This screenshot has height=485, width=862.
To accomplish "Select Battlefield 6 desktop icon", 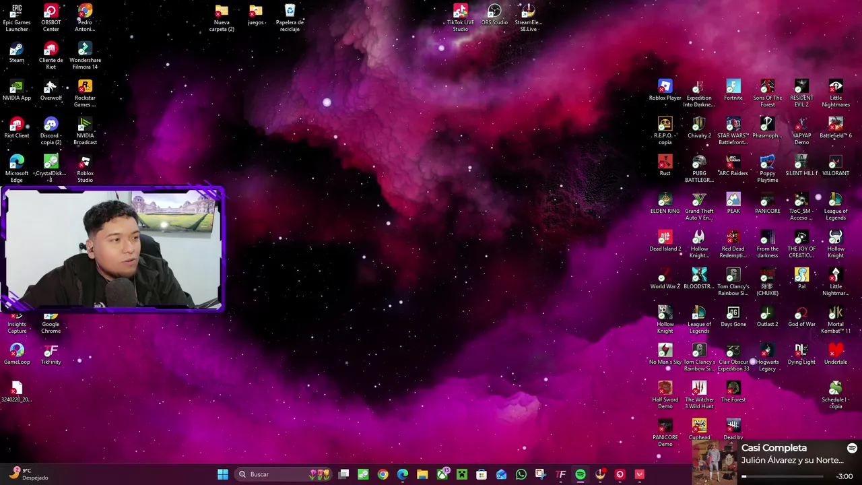I will (836, 127).
